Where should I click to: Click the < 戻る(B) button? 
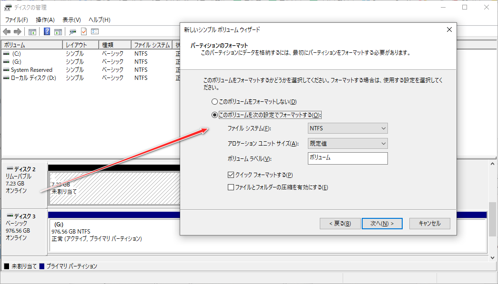click(x=340, y=224)
